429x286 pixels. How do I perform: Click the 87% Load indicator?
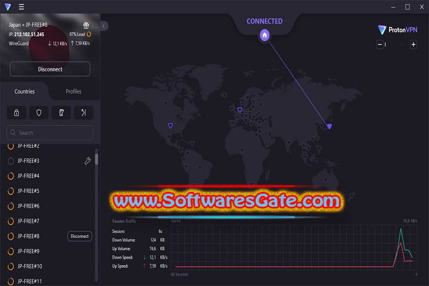click(80, 34)
